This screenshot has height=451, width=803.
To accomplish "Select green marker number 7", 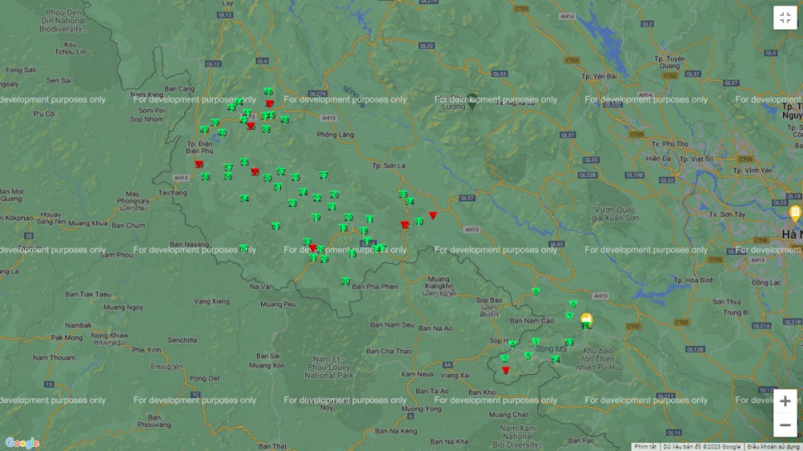I will 569,316.
